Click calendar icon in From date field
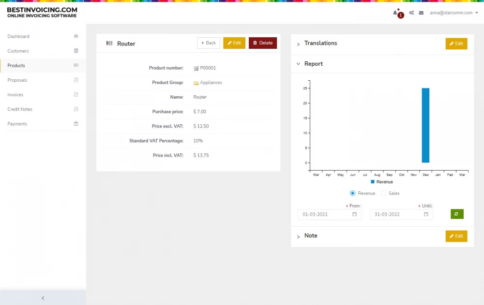Screen dimensions: 484x305 (354, 214)
